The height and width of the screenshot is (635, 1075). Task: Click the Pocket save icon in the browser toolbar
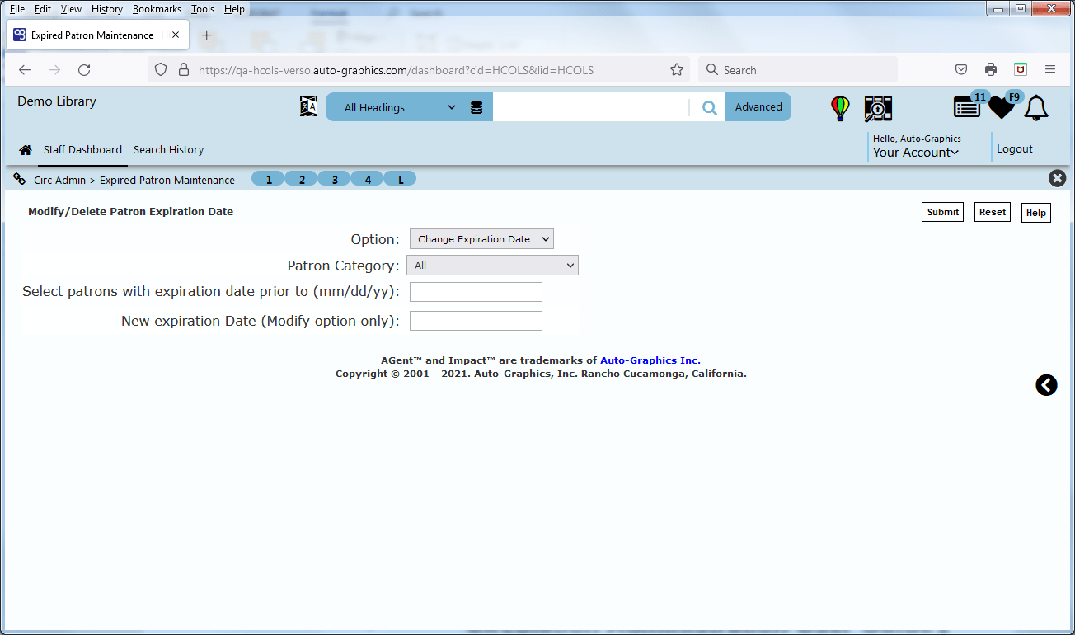961,70
